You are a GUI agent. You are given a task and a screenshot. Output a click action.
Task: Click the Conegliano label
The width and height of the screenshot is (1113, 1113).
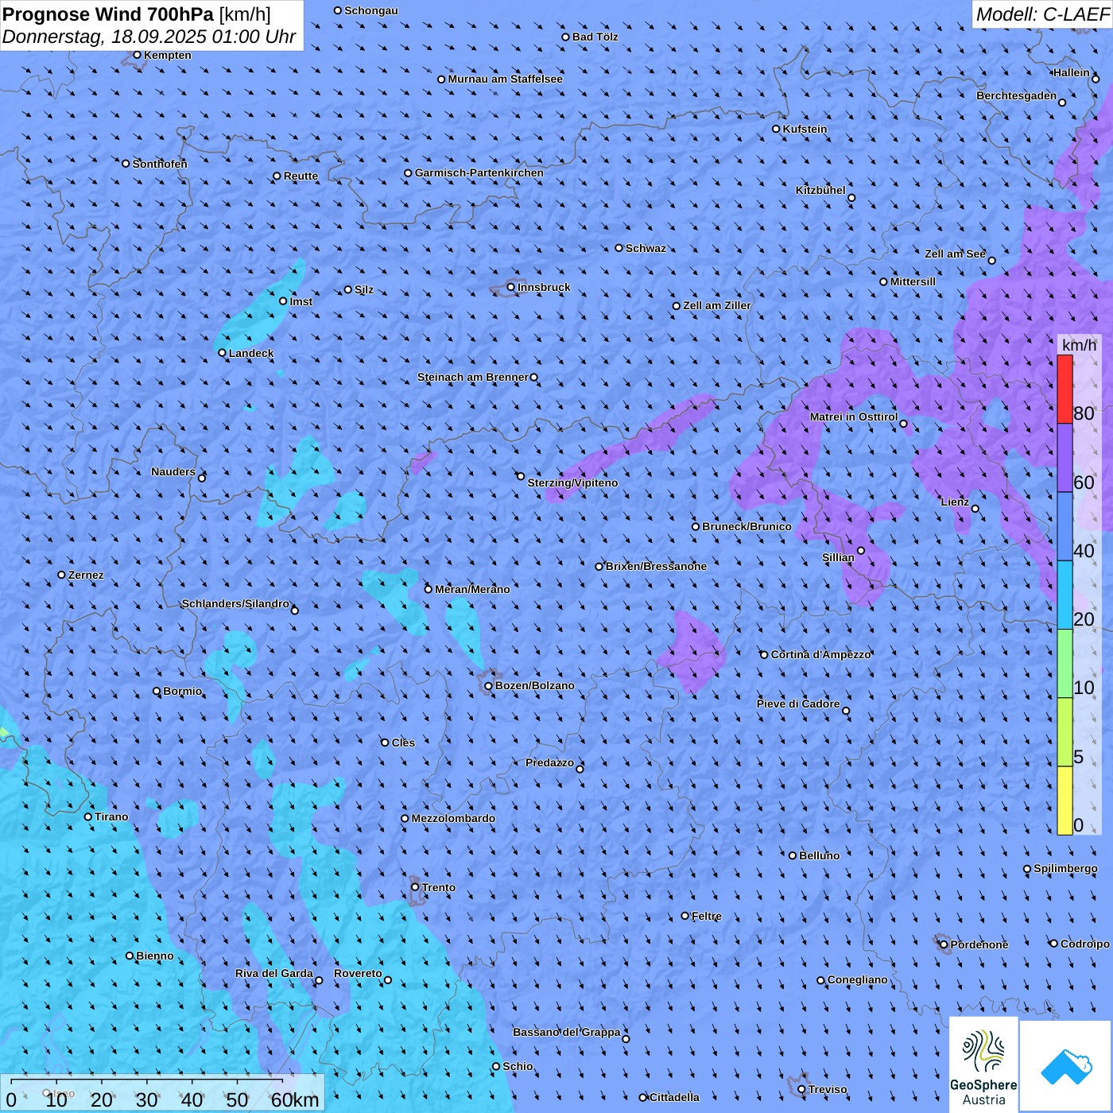(857, 979)
